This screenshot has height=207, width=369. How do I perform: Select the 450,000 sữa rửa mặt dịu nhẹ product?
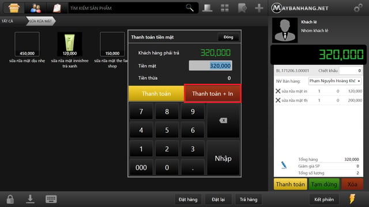coord(27,48)
